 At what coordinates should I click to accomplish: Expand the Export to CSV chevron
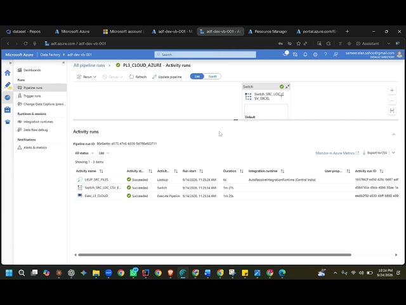point(393,152)
